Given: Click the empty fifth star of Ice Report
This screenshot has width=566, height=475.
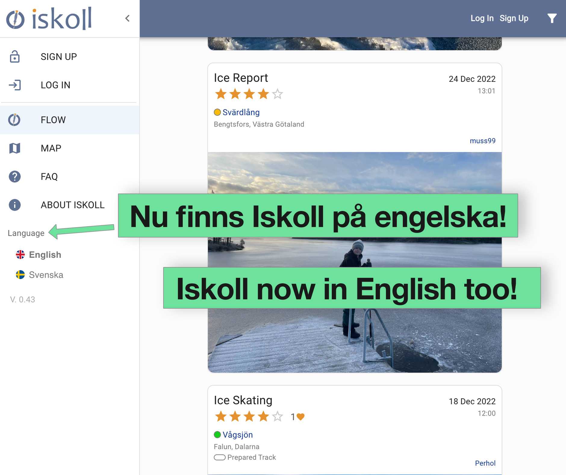Looking at the screenshot, I should coord(277,94).
